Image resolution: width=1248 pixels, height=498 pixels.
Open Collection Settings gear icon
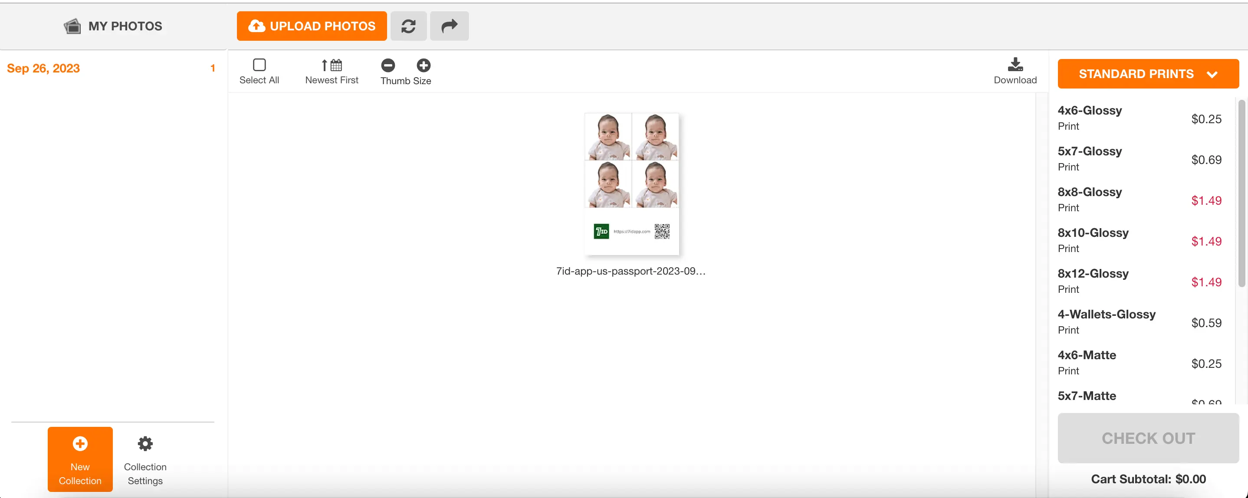(x=145, y=443)
